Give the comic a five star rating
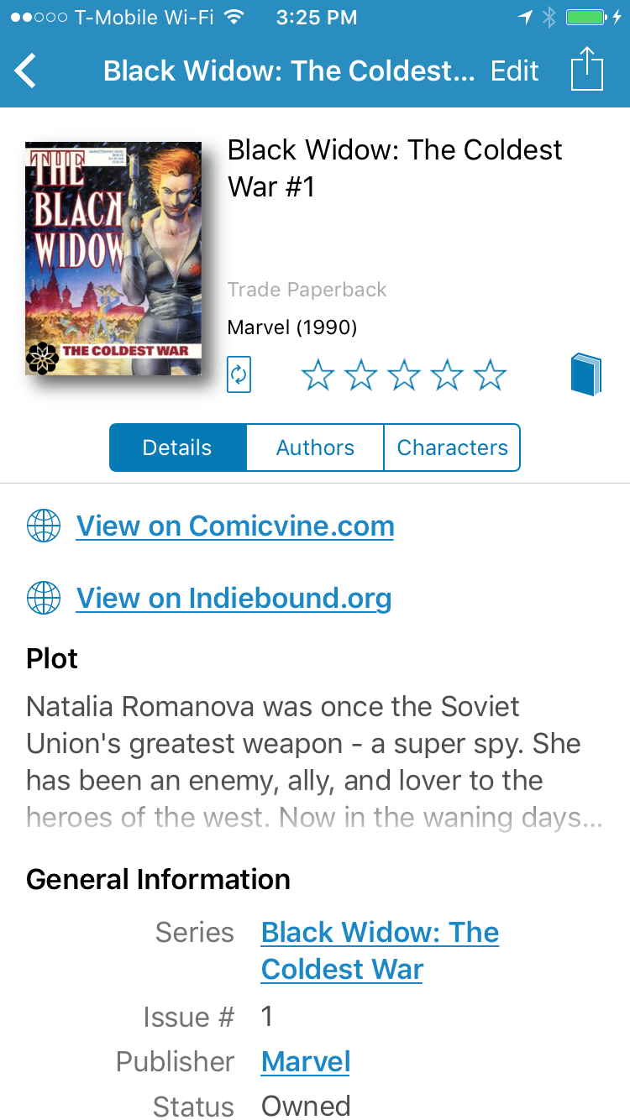The image size is (630, 1120). [x=490, y=375]
